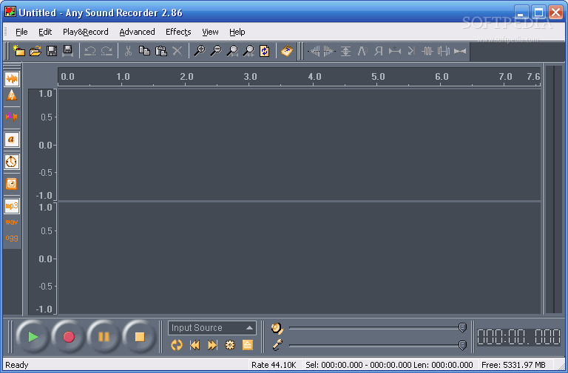The image size is (568, 373).
Task: Open the Edit menu
Action: (45, 32)
